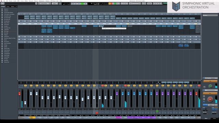
Task: Select Strings in the visibility list
Action: [5, 45]
